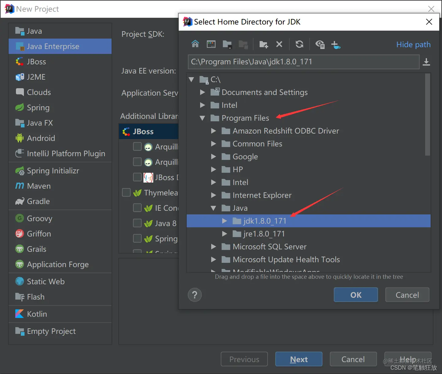442x374 pixels.
Task: Expand Documents and Settings folder
Action: point(202,92)
